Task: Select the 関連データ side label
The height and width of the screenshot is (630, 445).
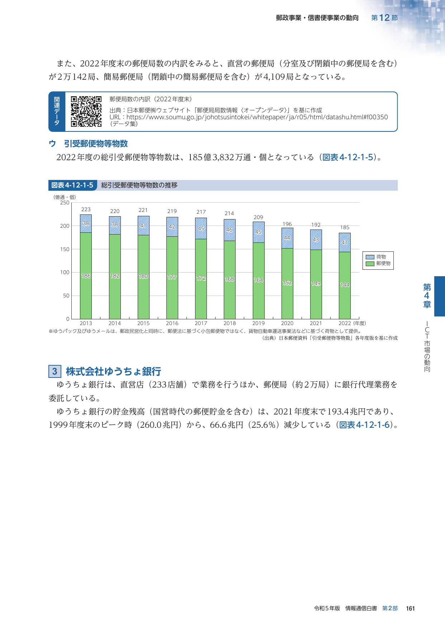Action: (57, 111)
